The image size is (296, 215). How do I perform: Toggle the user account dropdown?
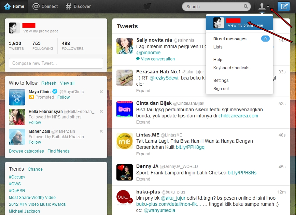point(264,6)
